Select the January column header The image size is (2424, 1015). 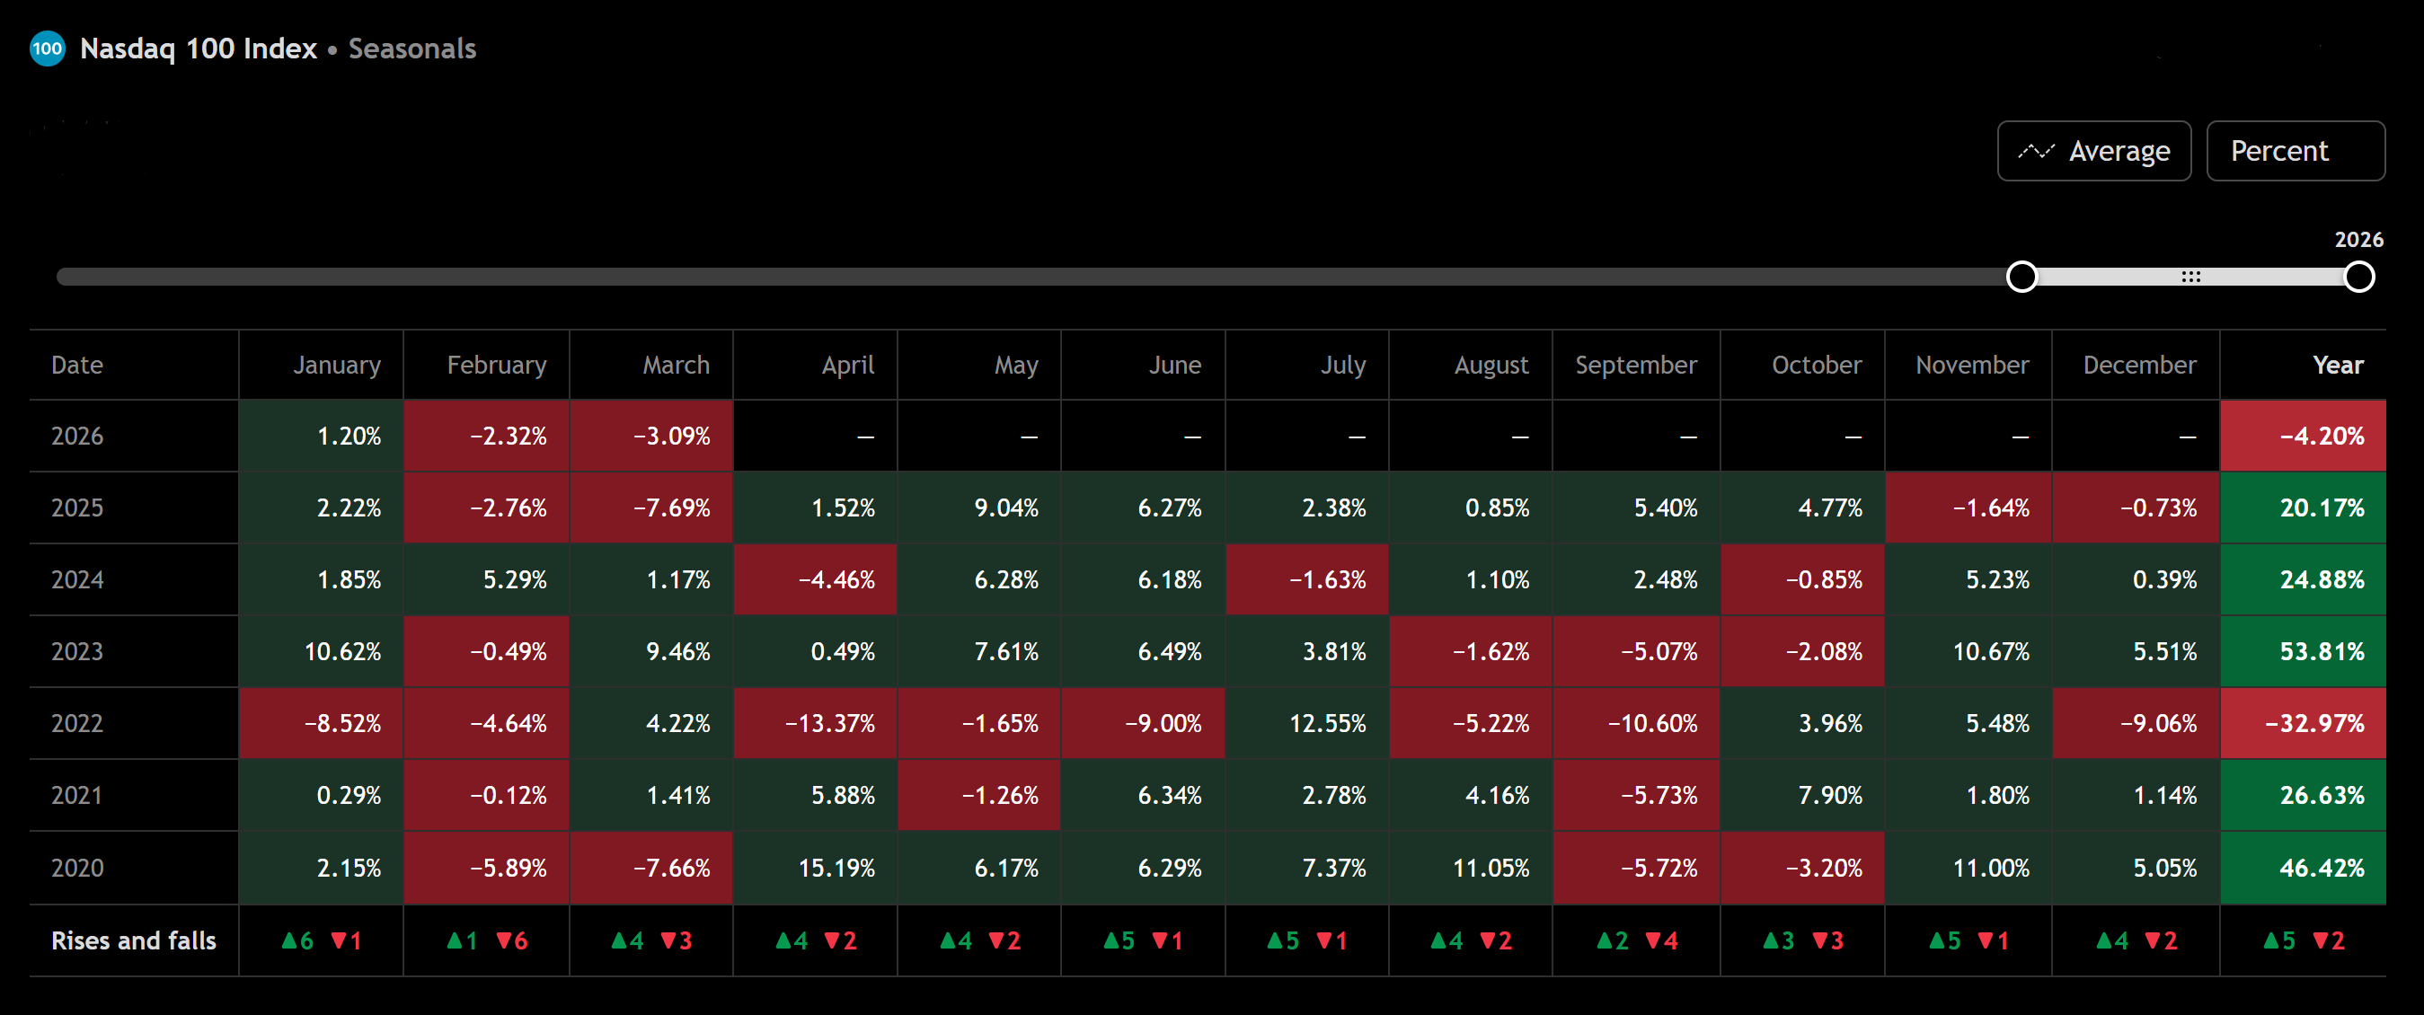[336, 365]
